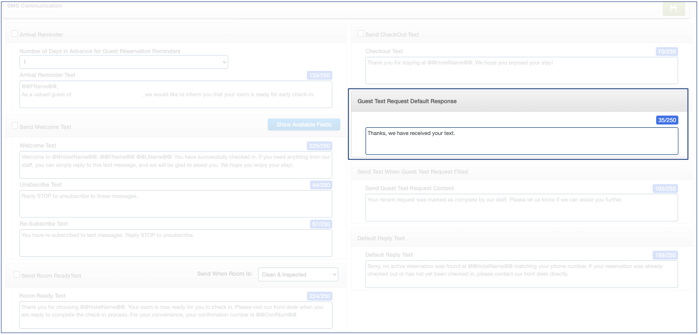
Task: Edit the 'Thanks, we have received your text' field
Action: pos(521,141)
